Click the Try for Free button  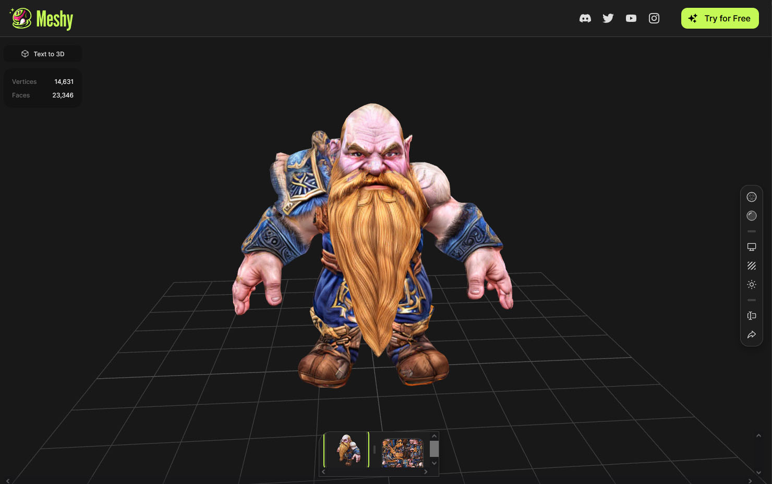click(x=720, y=18)
